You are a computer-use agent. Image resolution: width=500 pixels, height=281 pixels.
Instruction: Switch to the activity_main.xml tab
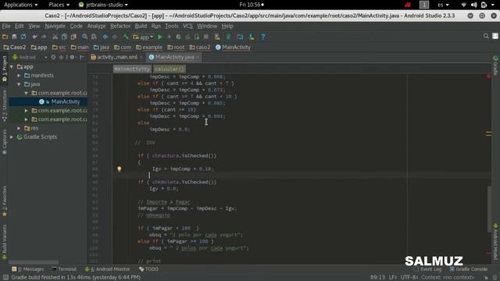coord(116,57)
